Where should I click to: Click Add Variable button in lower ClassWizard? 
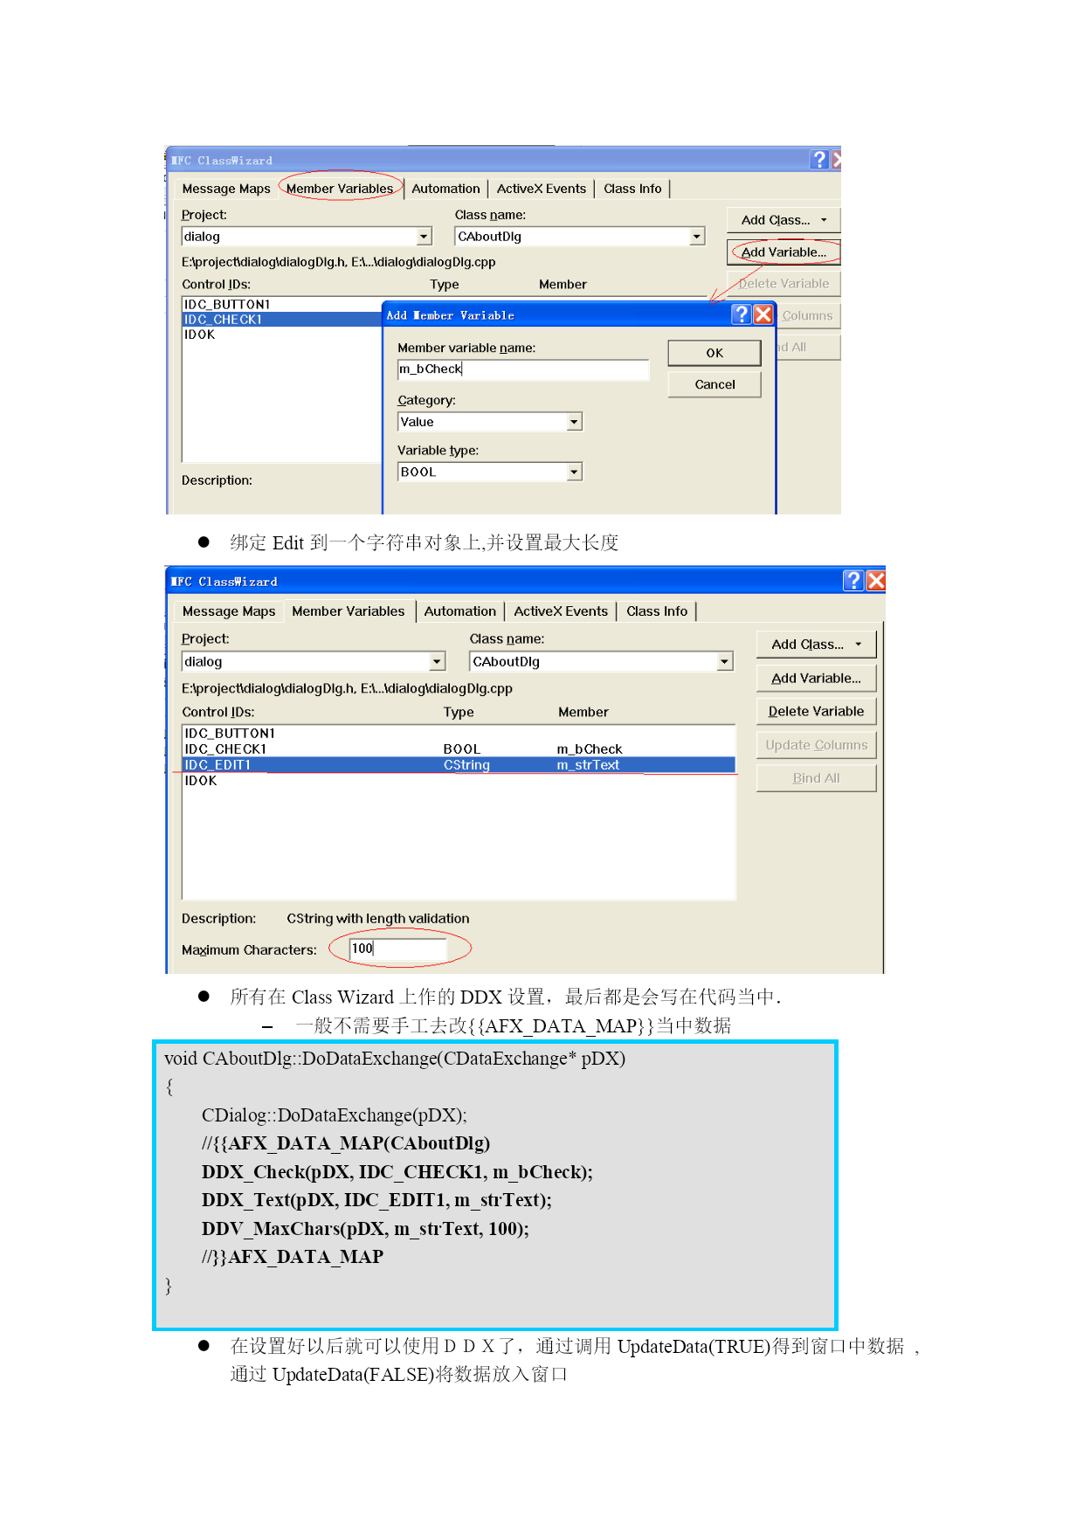click(816, 678)
